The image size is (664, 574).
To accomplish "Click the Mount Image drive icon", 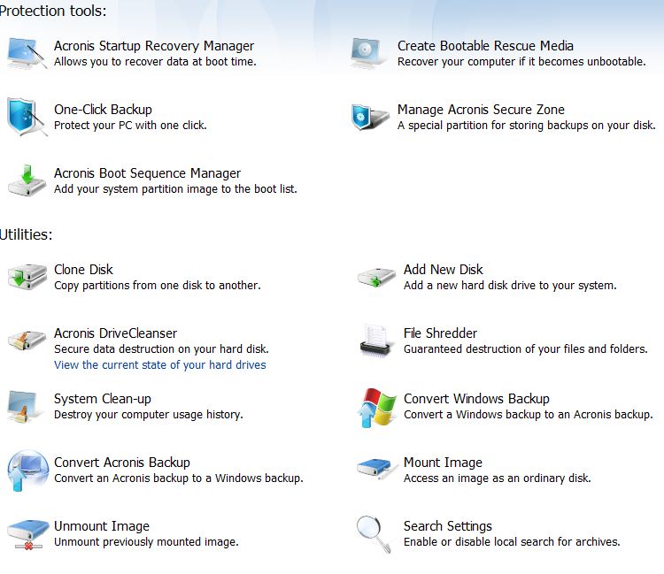I will pos(377,469).
